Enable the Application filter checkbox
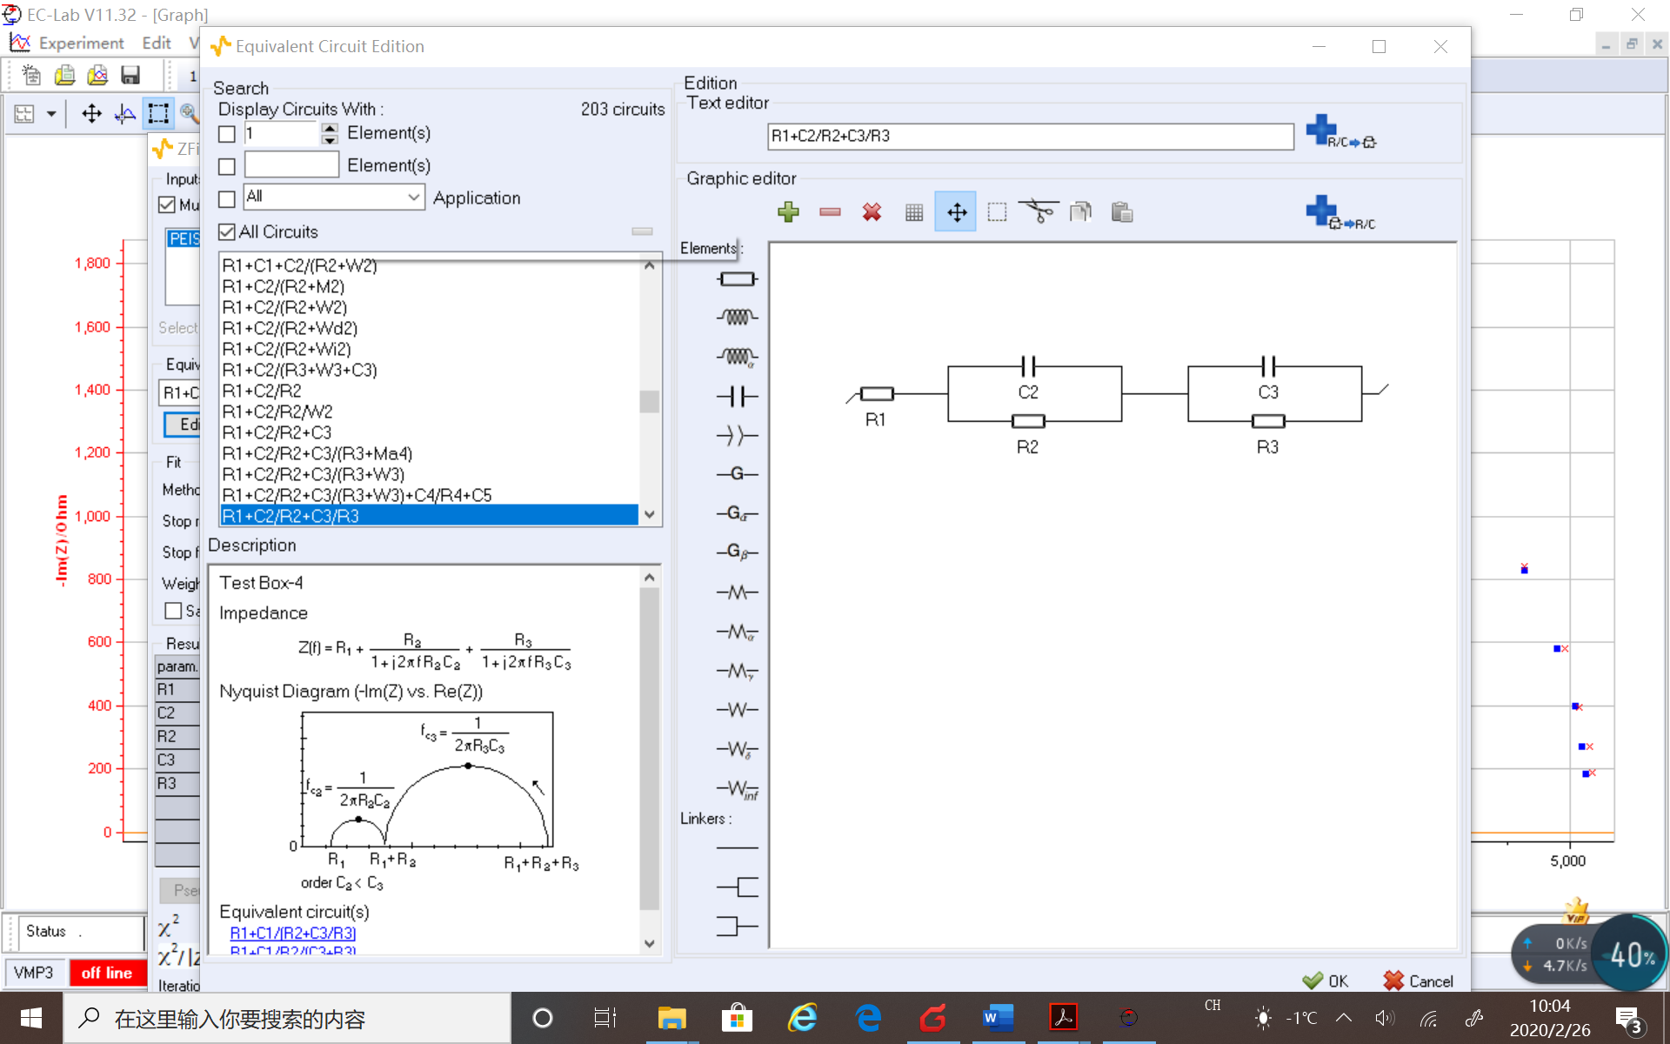 click(x=227, y=198)
